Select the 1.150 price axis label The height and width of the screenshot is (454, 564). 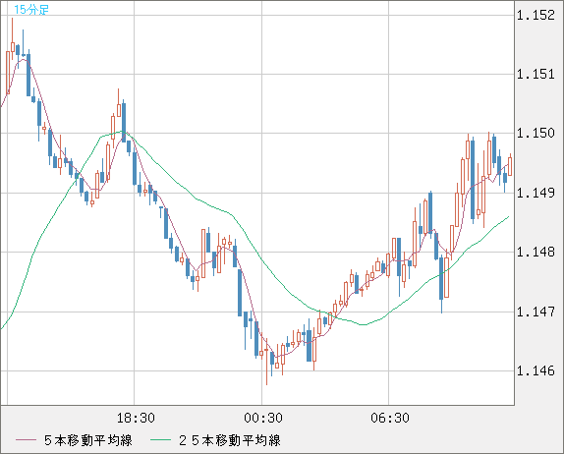536,134
